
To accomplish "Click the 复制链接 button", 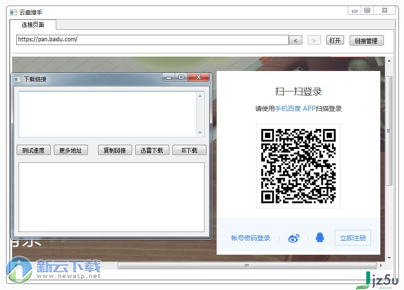I will click(115, 150).
